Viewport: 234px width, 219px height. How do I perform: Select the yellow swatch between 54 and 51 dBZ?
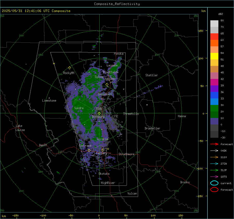click(x=214, y=56)
